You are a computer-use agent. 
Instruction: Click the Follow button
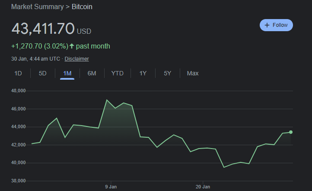point(276,25)
